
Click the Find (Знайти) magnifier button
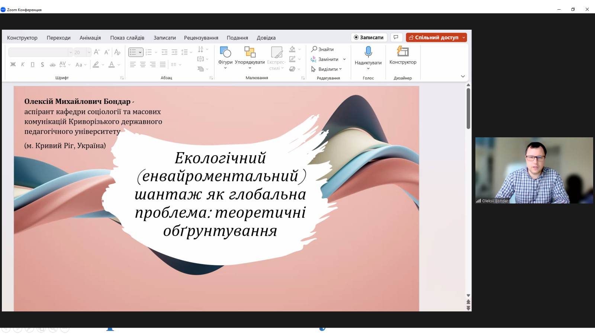pos(322,49)
